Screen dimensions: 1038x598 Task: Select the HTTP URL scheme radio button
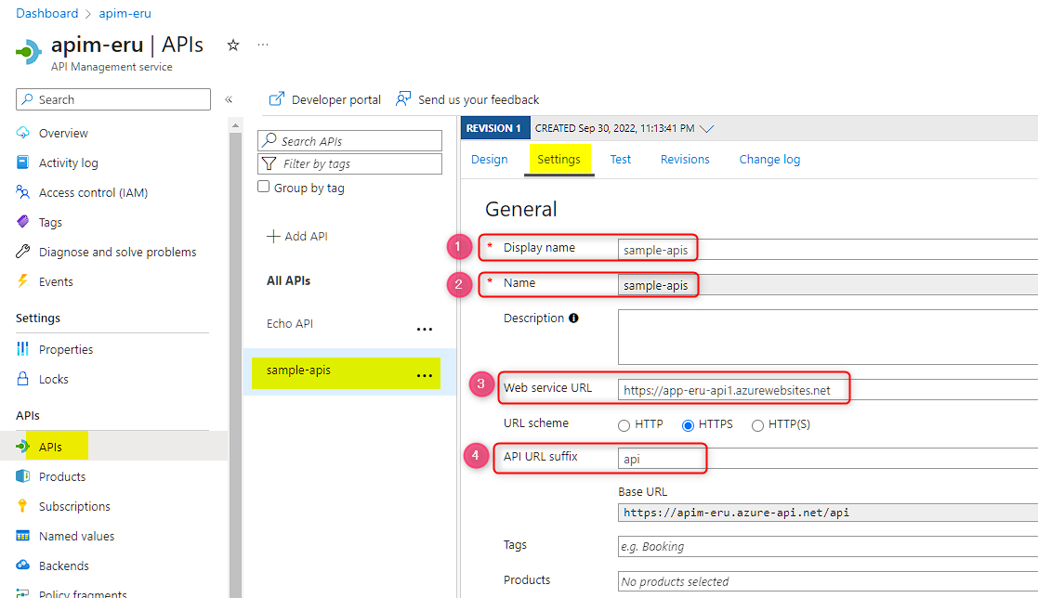click(624, 425)
